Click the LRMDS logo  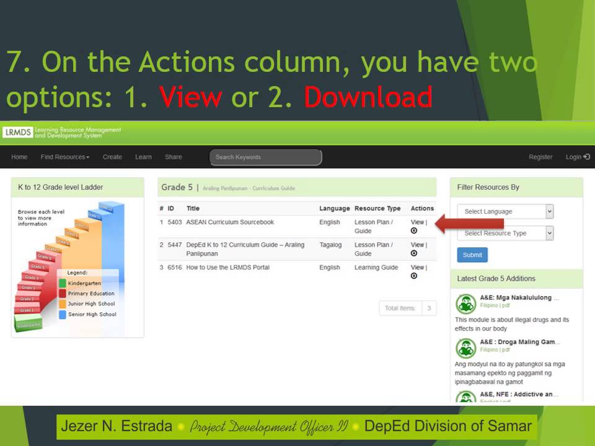(18, 133)
